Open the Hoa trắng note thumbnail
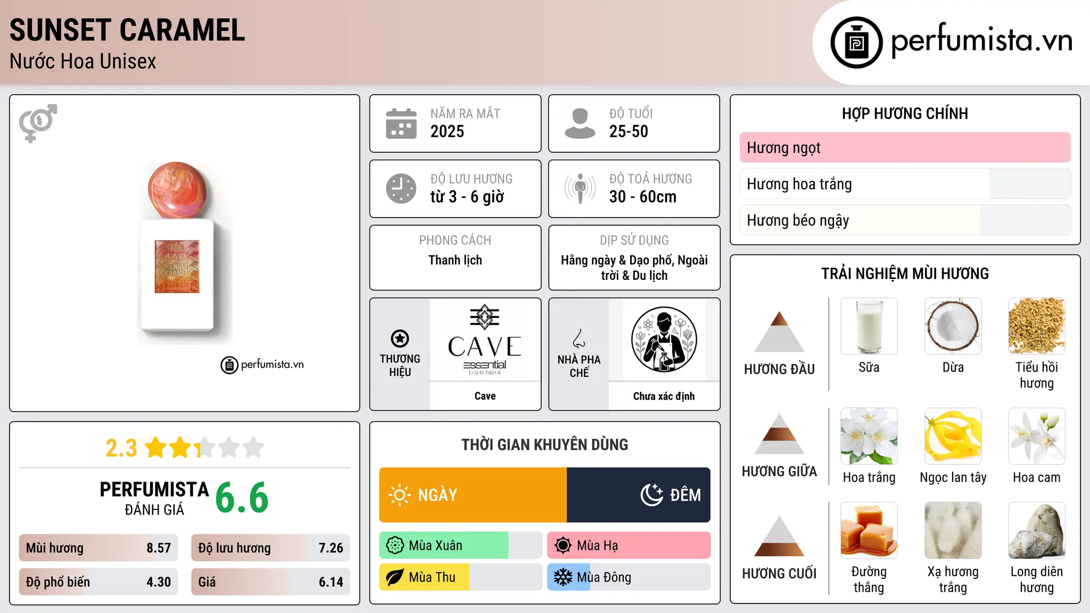Image resolution: width=1090 pixels, height=613 pixels. (x=869, y=436)
